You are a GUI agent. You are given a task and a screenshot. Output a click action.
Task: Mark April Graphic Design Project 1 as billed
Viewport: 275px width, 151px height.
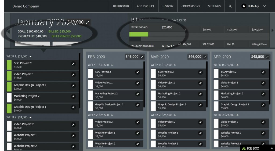pyautogui.click(x=216, y=106)
